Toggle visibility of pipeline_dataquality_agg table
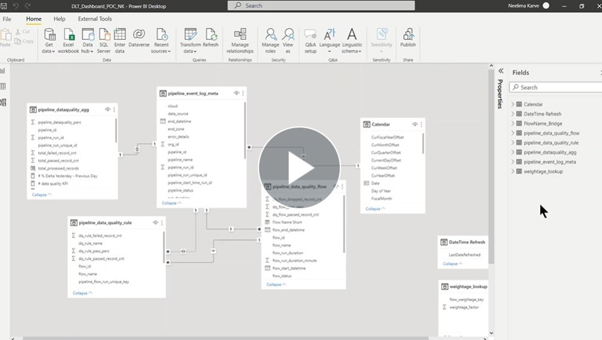This screenshot has width=602, height=340. coord(107,110)
